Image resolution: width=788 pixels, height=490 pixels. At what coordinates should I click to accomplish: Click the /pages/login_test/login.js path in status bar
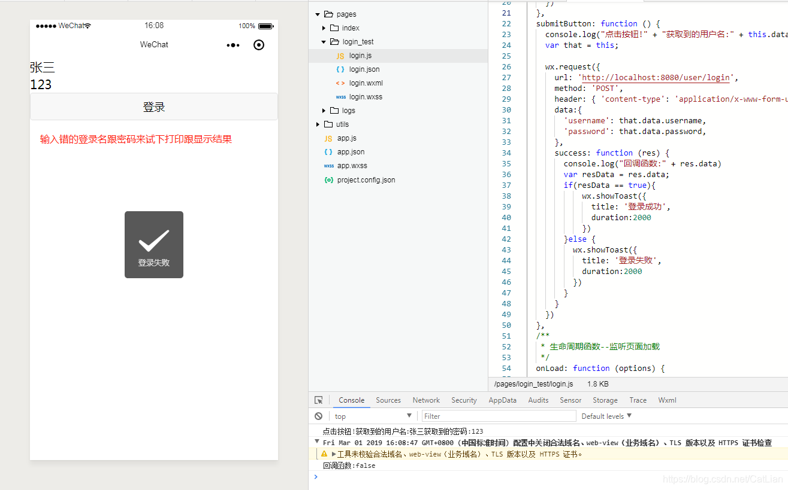coord(533,384)
